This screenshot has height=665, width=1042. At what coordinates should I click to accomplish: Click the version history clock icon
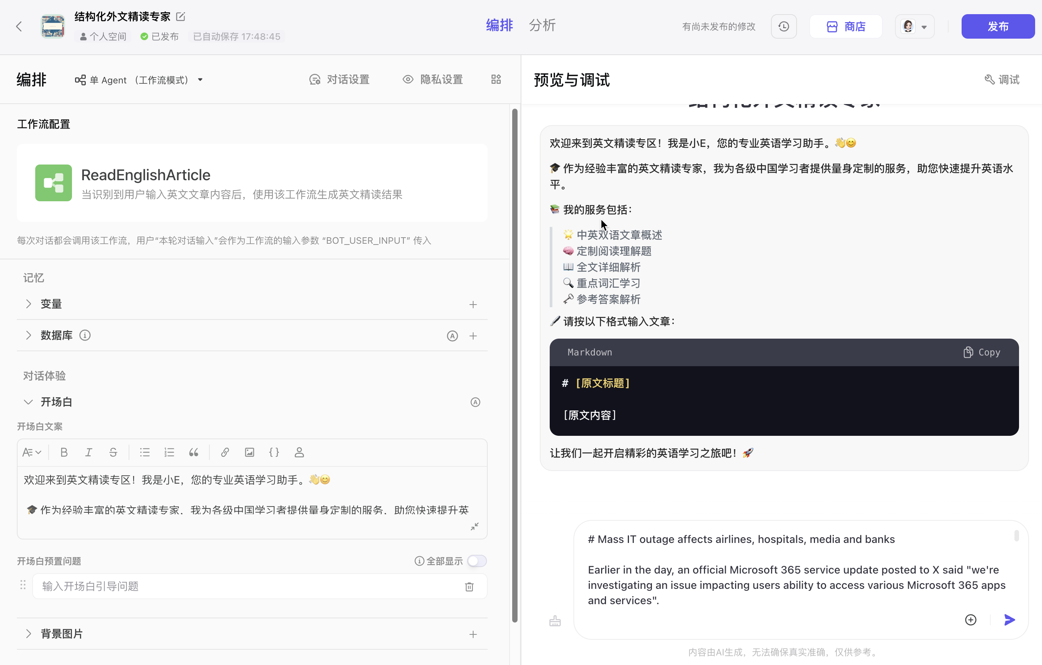(783, 26)
